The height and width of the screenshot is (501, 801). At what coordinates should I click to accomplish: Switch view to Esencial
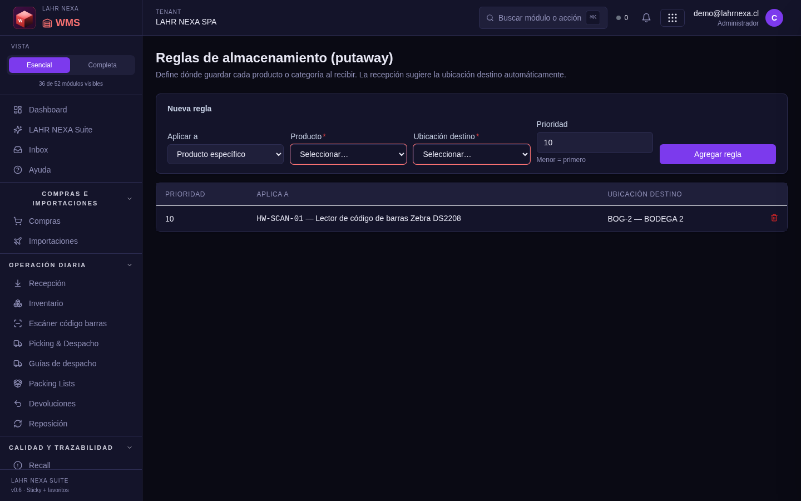(39, 65)
